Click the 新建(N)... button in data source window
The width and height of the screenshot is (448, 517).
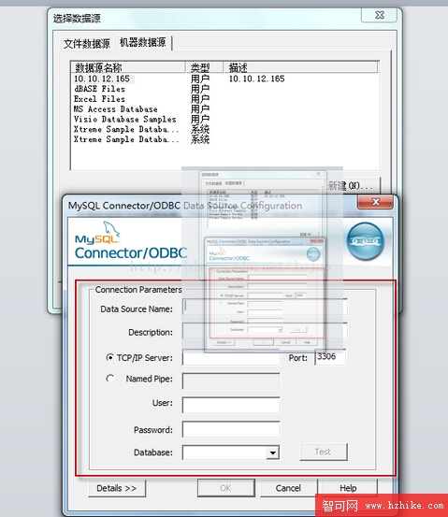[352, 186]
